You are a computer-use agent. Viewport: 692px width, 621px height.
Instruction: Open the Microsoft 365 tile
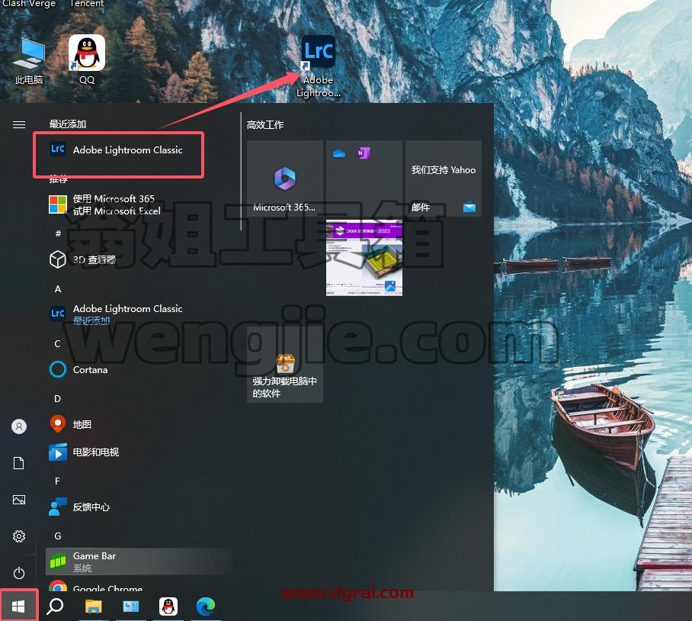click(285, 179)
